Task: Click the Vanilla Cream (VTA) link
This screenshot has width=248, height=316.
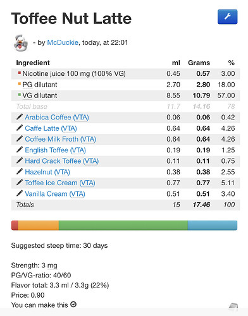Action: (55, 194)
